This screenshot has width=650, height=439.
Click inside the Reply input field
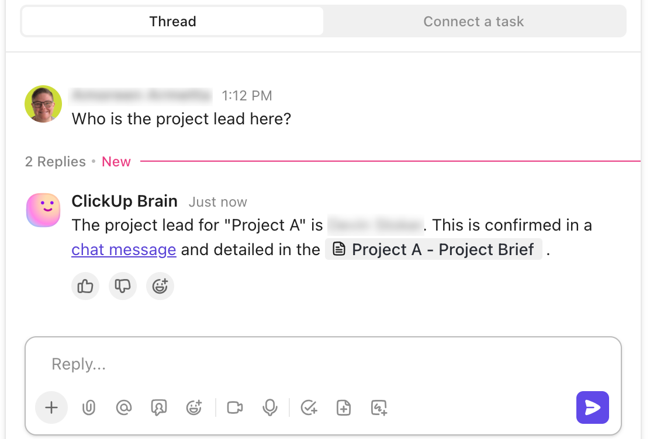[234, 364]
